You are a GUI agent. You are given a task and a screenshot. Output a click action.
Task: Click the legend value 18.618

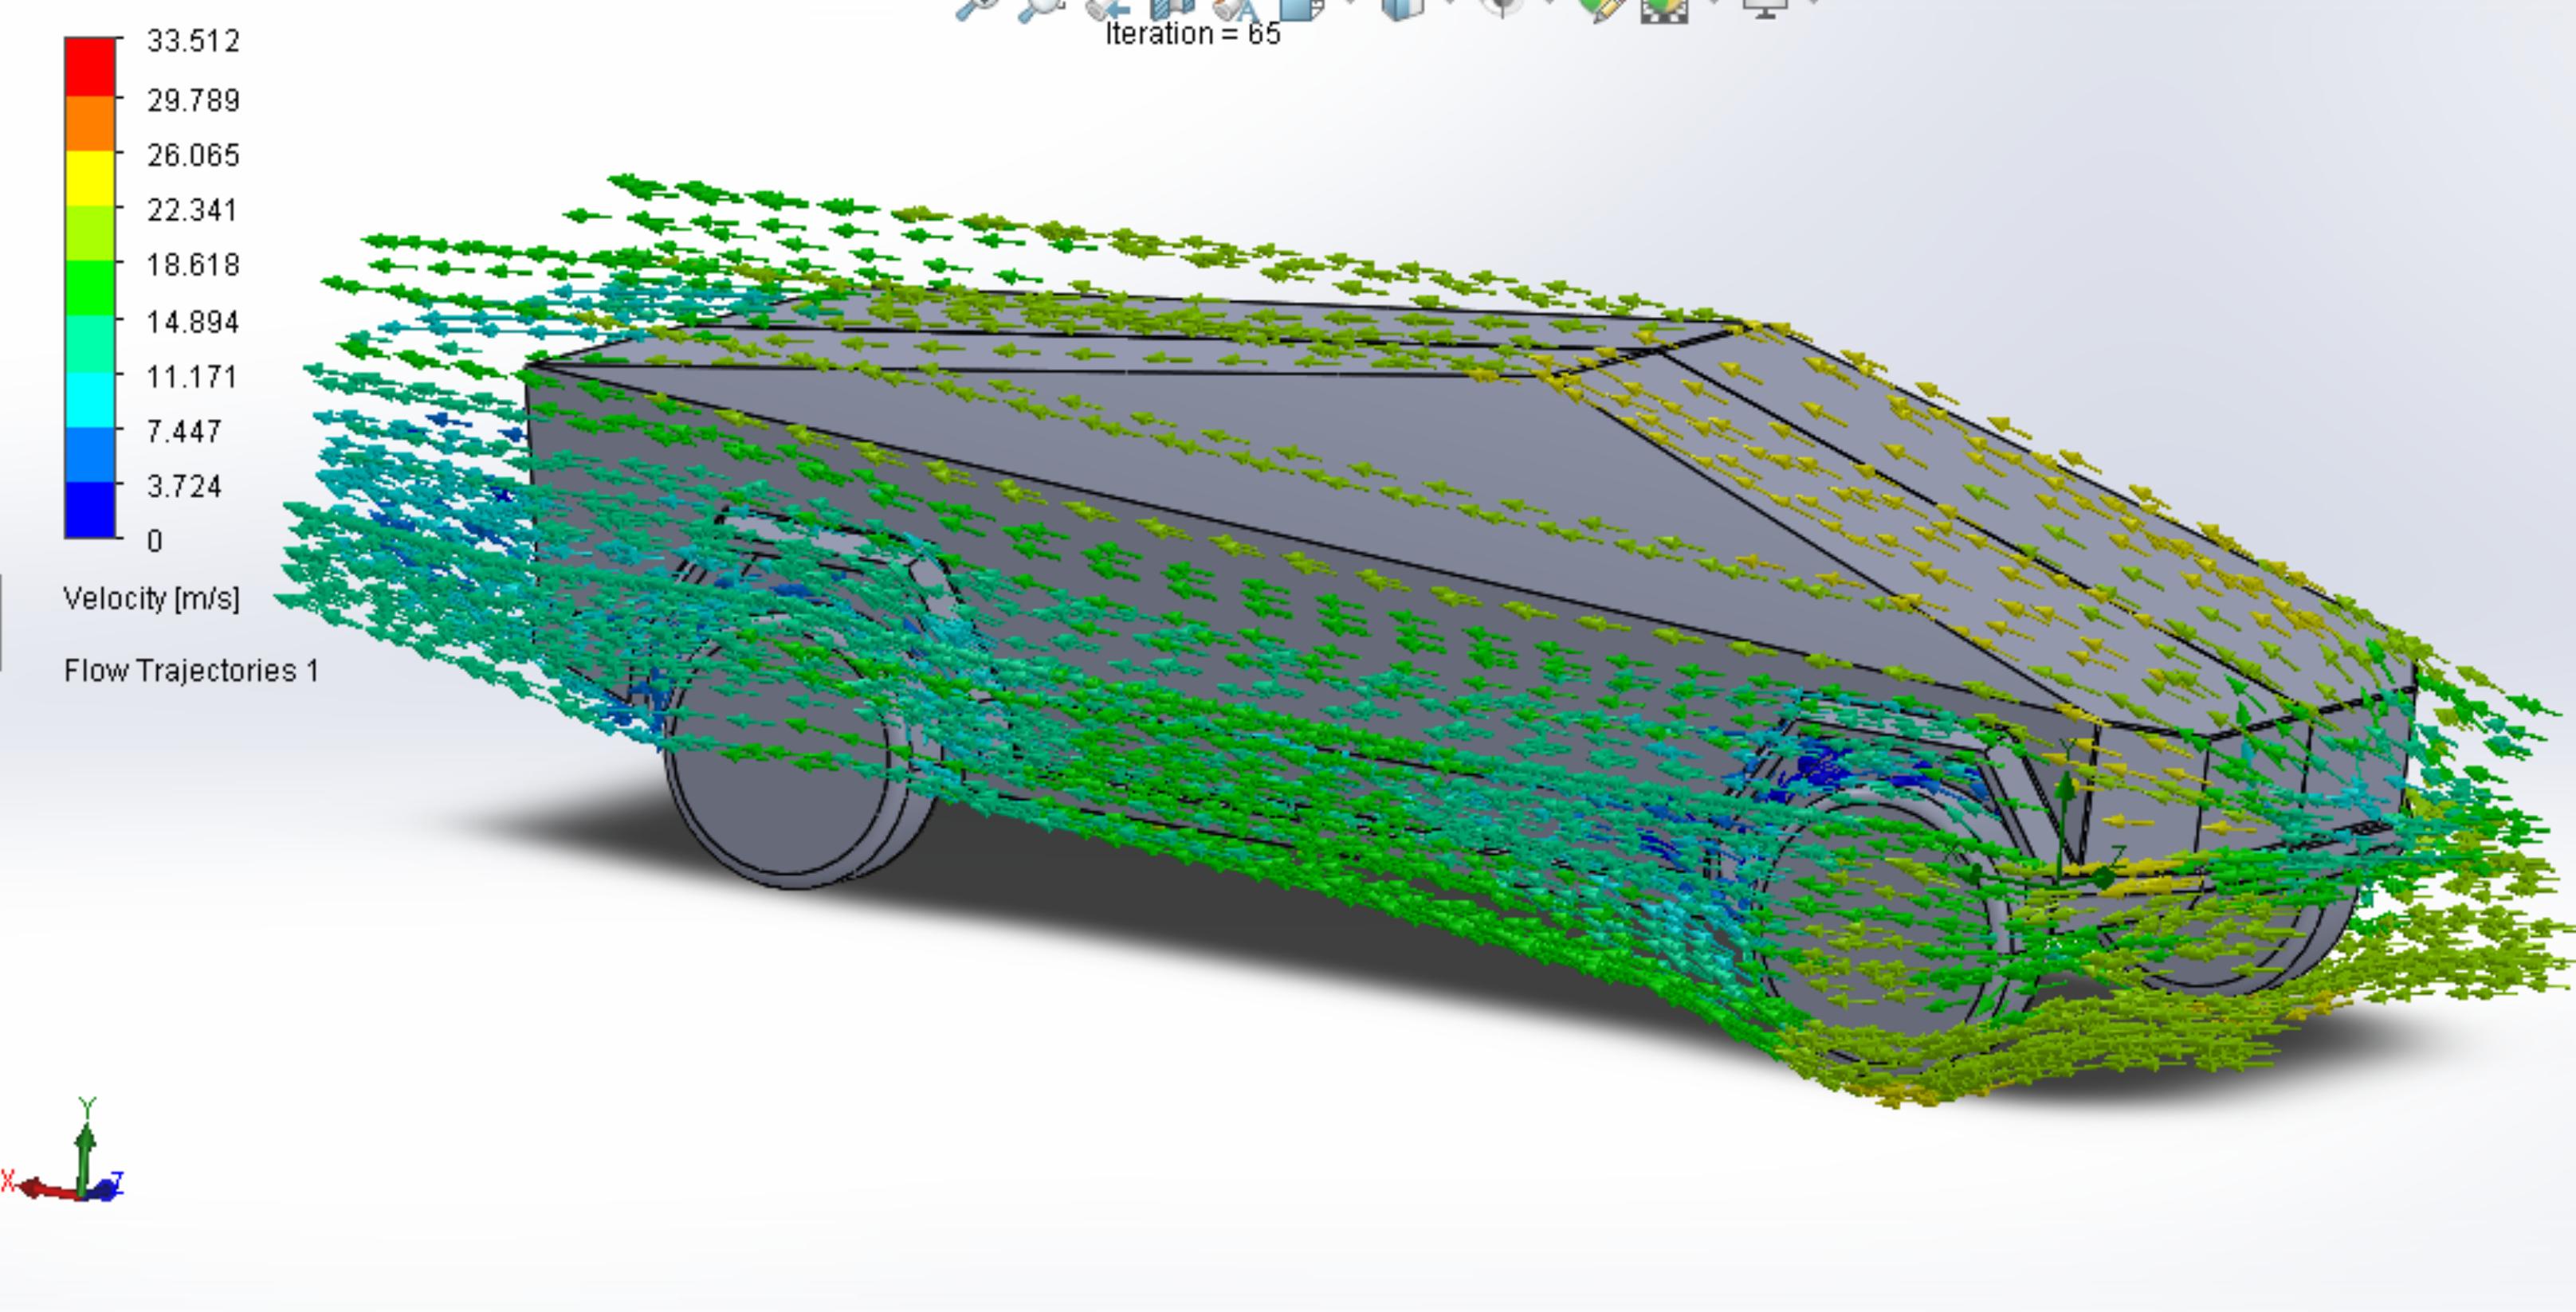(x=193, y=264)
